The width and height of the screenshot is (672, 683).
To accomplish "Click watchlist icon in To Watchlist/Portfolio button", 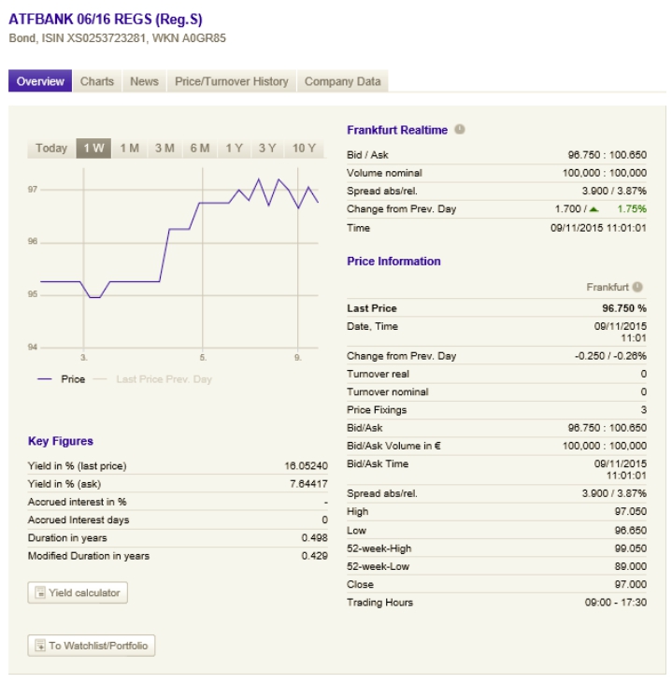I will pos(40,645).
